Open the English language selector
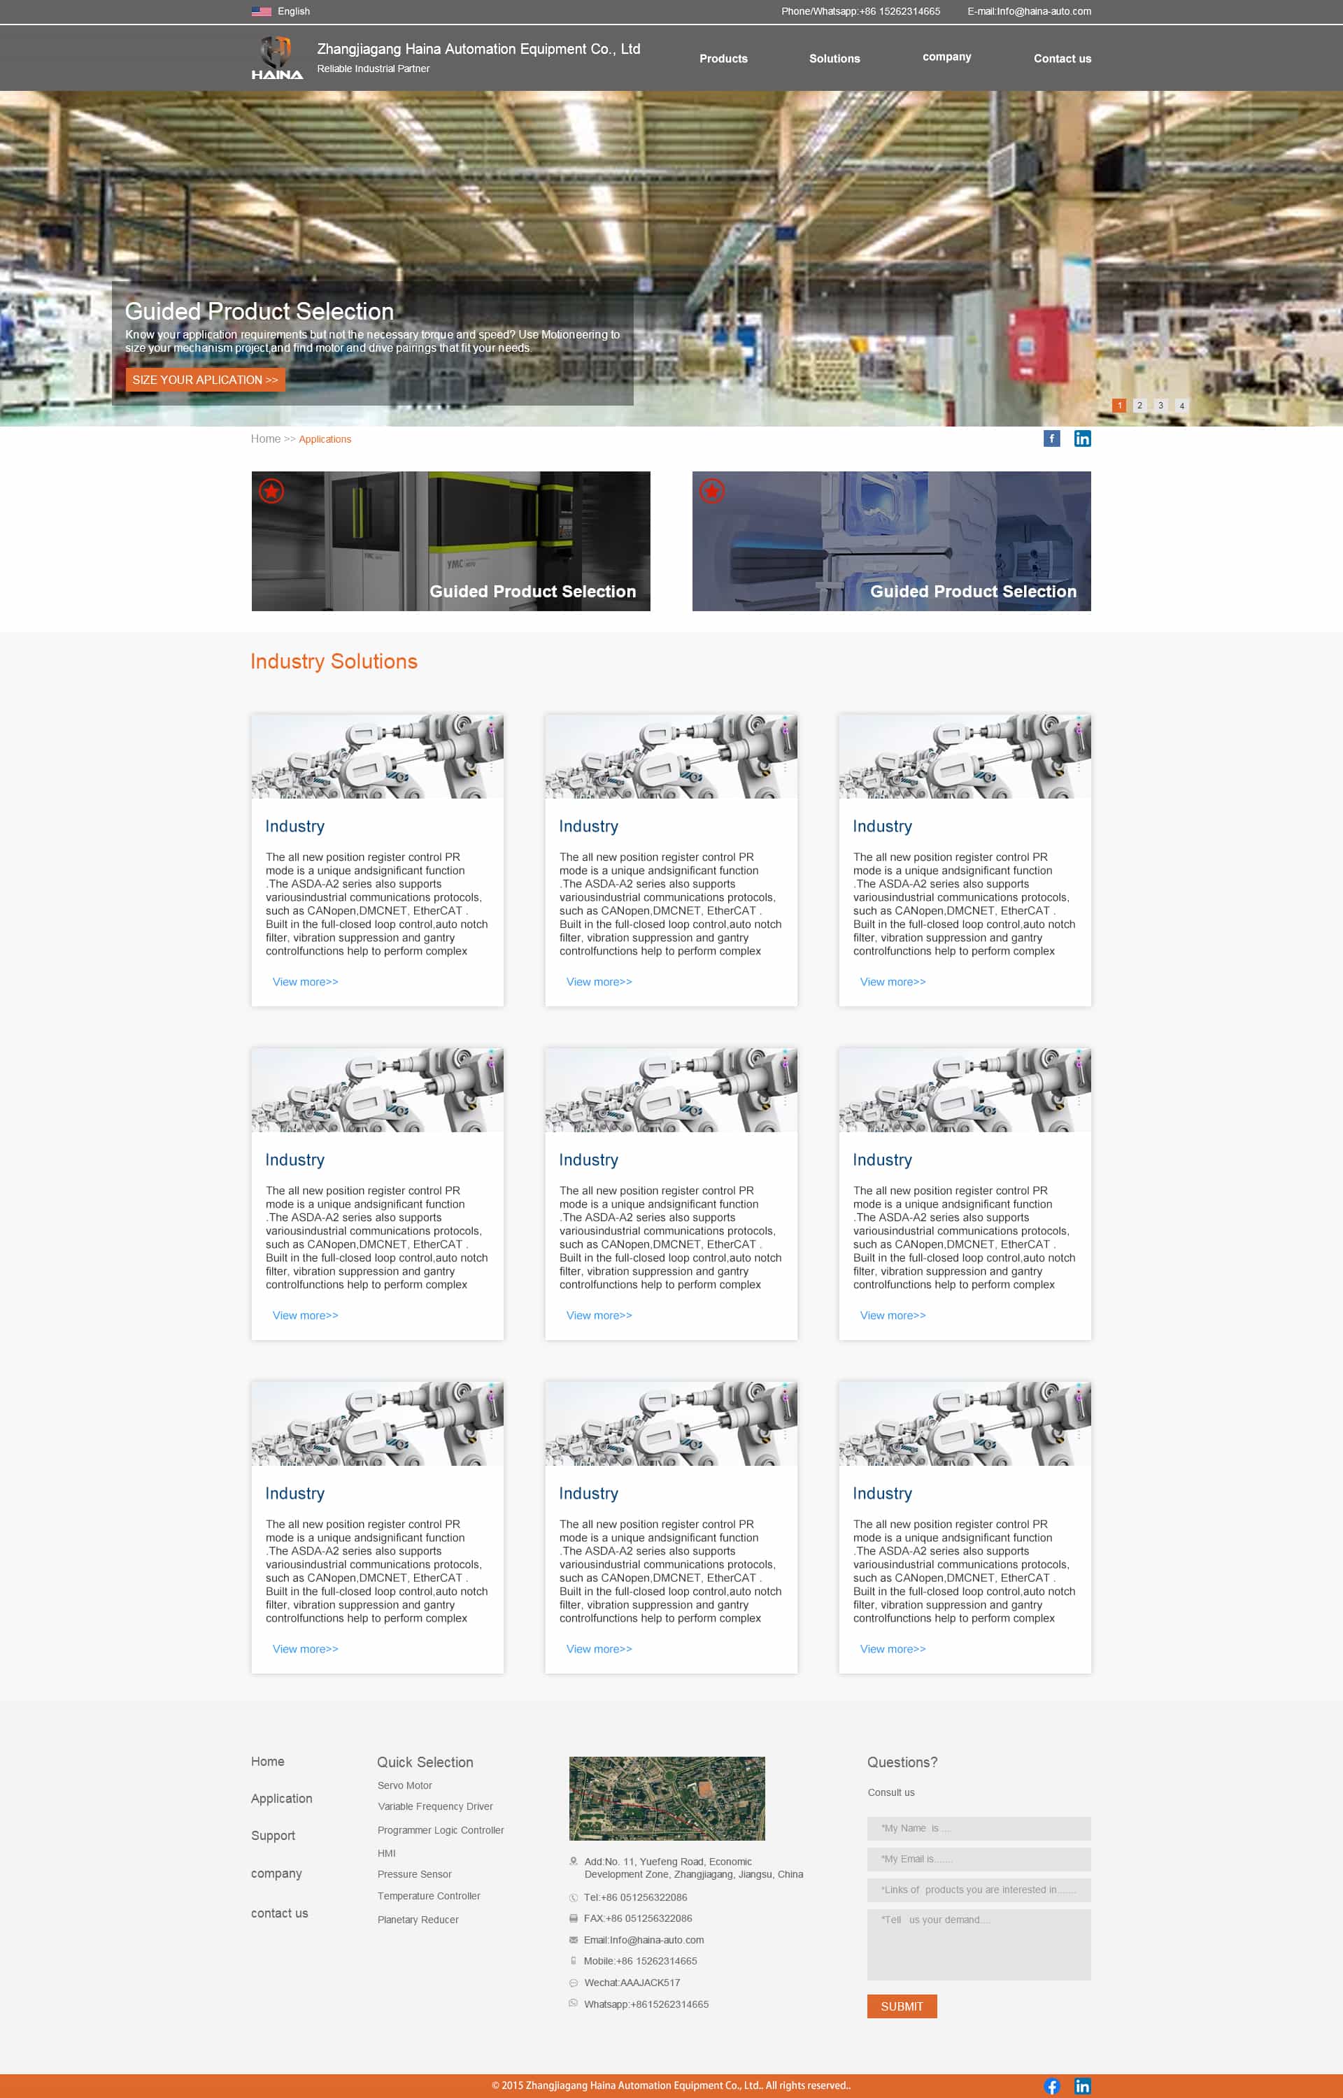This screenshot has width=1343, height=2098. coord(293,11)
